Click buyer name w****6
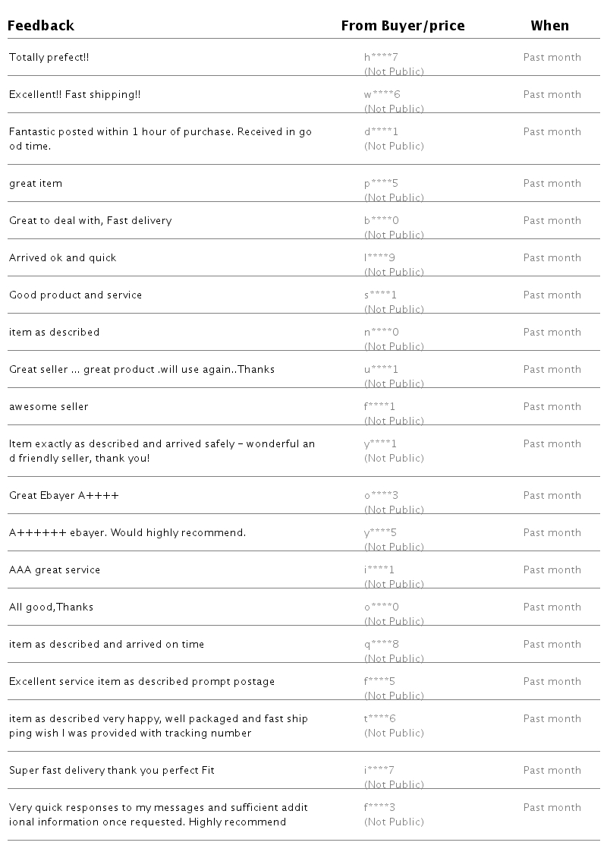 coord(382,95)
